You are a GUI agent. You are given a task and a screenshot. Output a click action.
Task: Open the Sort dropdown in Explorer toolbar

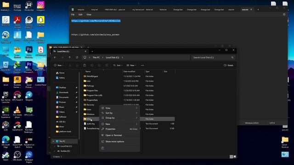click(118, 65)
